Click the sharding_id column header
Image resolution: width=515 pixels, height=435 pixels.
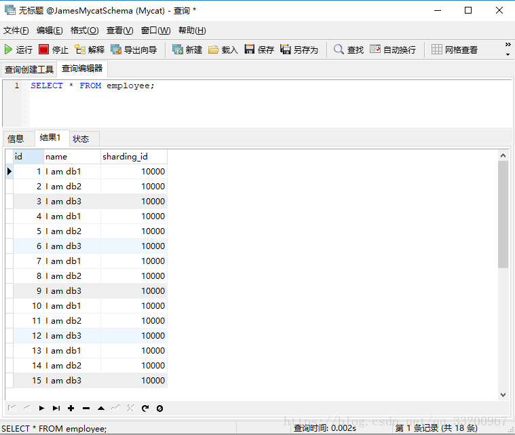pyautogui.click(x=133, y=157)
